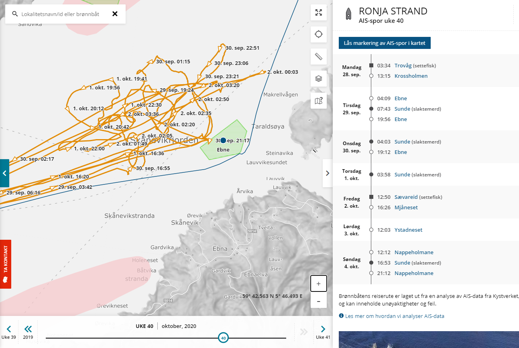Open Ebne link at 04:09 Tuesday
The image size is (519, 348).
click(x=401, y=98)
